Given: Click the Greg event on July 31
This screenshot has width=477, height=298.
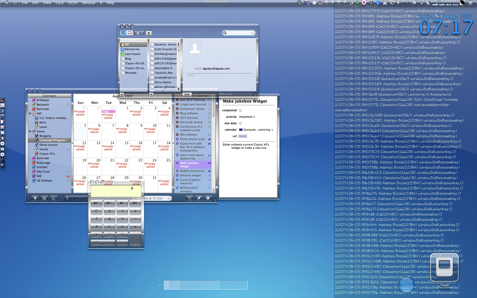Looking at the screenshot, I should click(108, 112).
